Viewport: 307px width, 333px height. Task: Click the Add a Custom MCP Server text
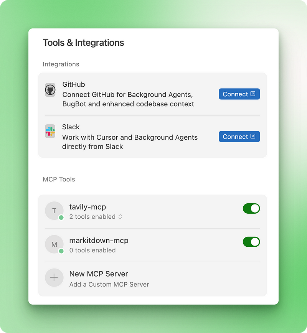click(109, 284)
